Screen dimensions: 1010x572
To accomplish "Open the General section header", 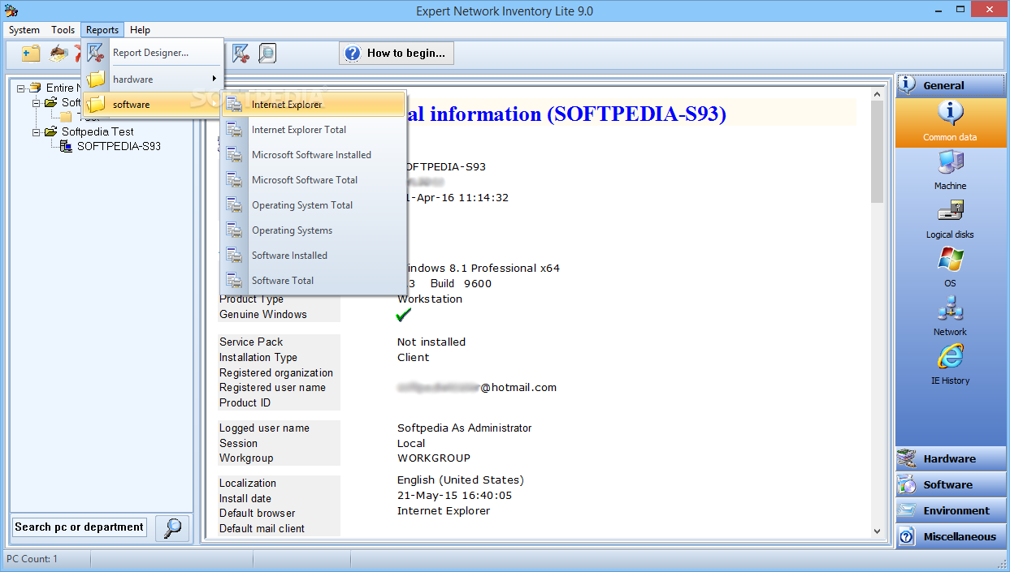I will tap(950, 85).
